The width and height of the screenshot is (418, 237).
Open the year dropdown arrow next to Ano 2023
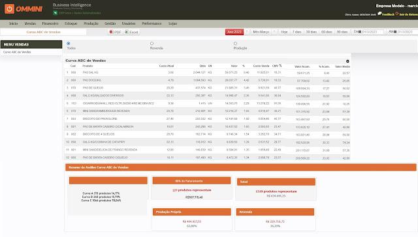pyautogui.click(x=247, y=32)
